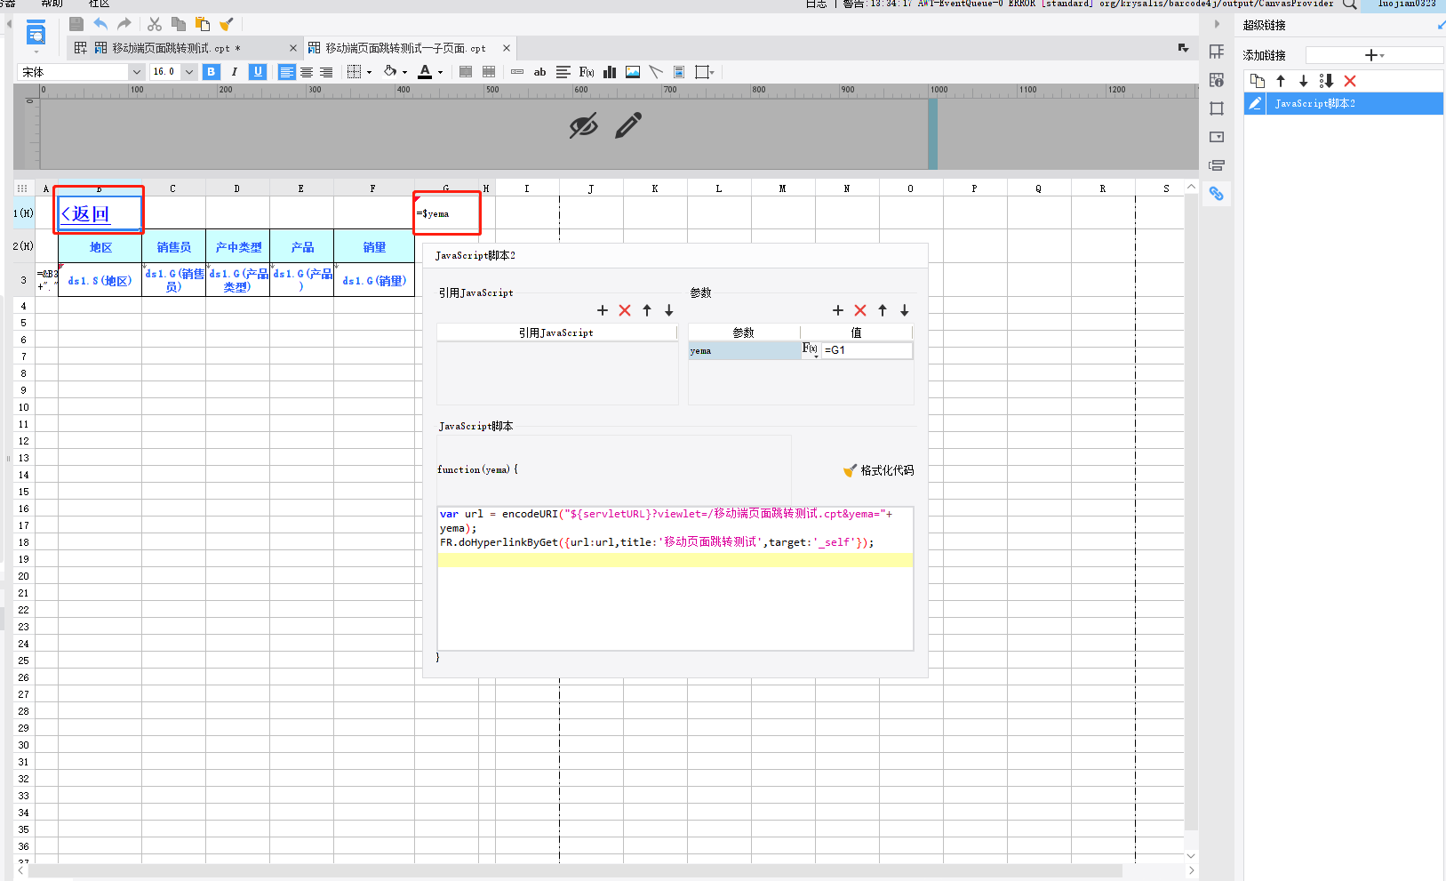The height and width of the screenshot is (881, 1446).
Task: Open the hyperlink panel with the chain icon
Action: [1217, 194]
